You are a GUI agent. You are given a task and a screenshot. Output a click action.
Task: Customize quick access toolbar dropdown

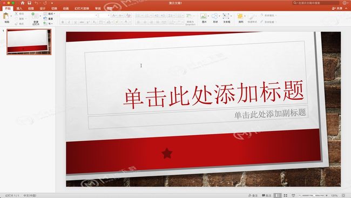(x=52, y=3)
